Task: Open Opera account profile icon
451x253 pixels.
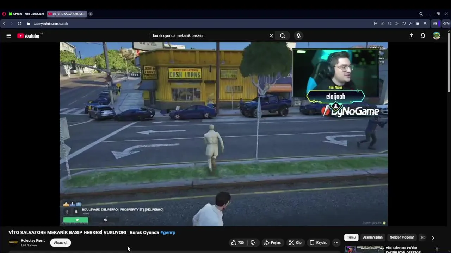Action: tap(425, 24)
